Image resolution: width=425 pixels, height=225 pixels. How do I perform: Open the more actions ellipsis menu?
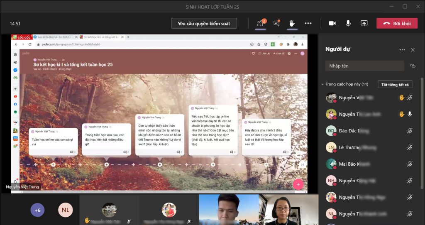pos(308,23)
